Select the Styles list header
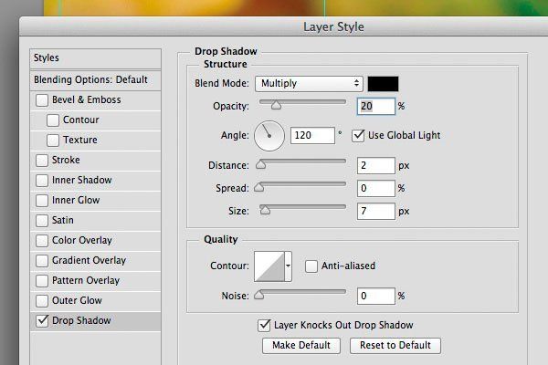This screenshot has height=365, width=548. click(x=95, y=58)
